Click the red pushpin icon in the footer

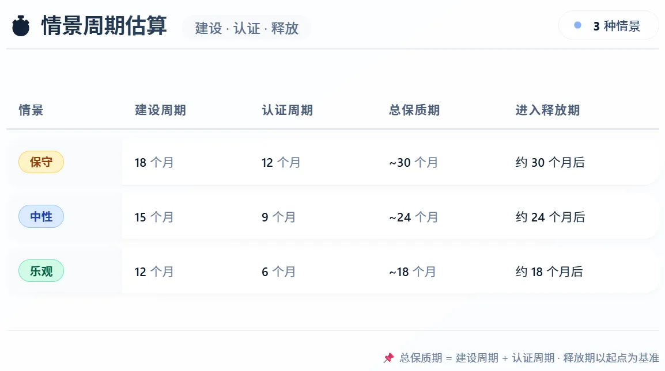coord(388,358)
